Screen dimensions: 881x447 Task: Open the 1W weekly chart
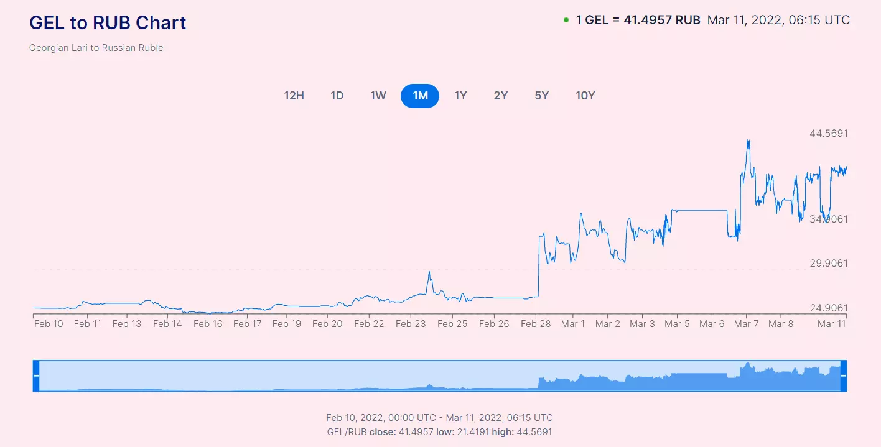click(x=378, y=96)
